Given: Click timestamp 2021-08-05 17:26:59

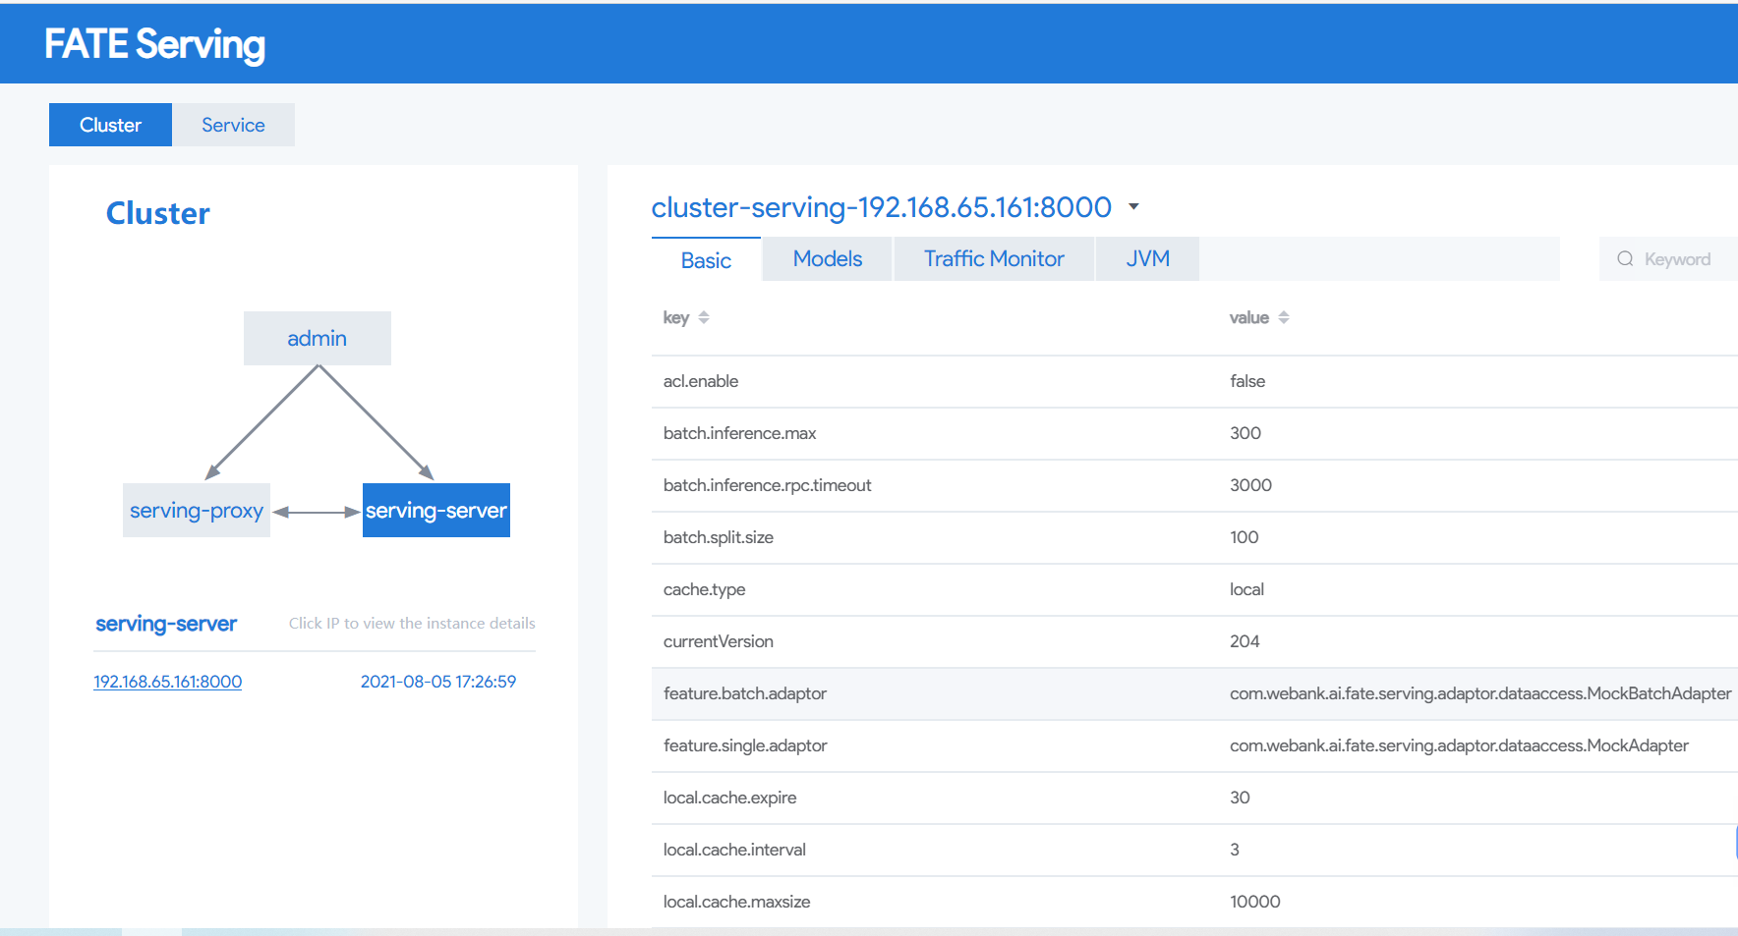Looking at the screenshot, I should (x=438, y=682).
